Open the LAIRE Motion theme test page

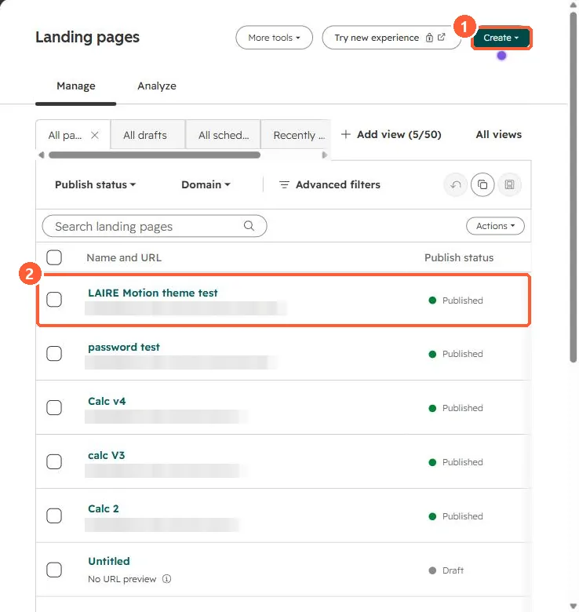(152, 293)
